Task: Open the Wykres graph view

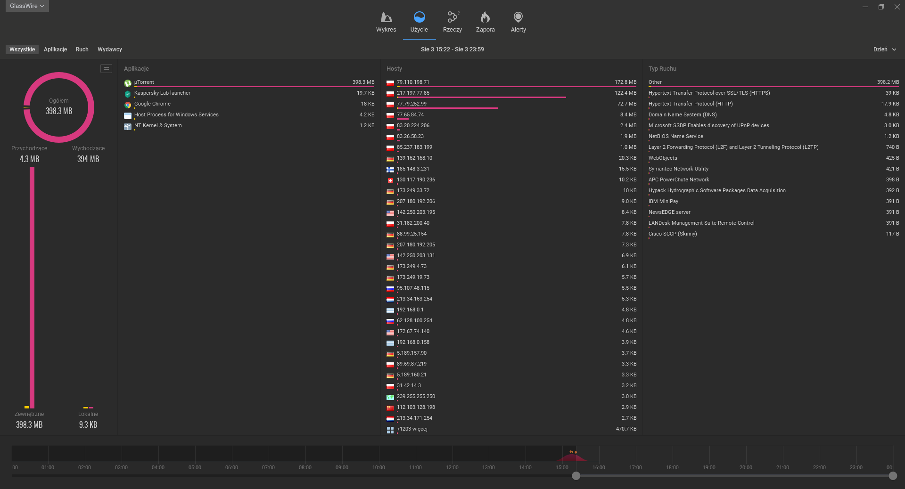Action: point(386,22)
